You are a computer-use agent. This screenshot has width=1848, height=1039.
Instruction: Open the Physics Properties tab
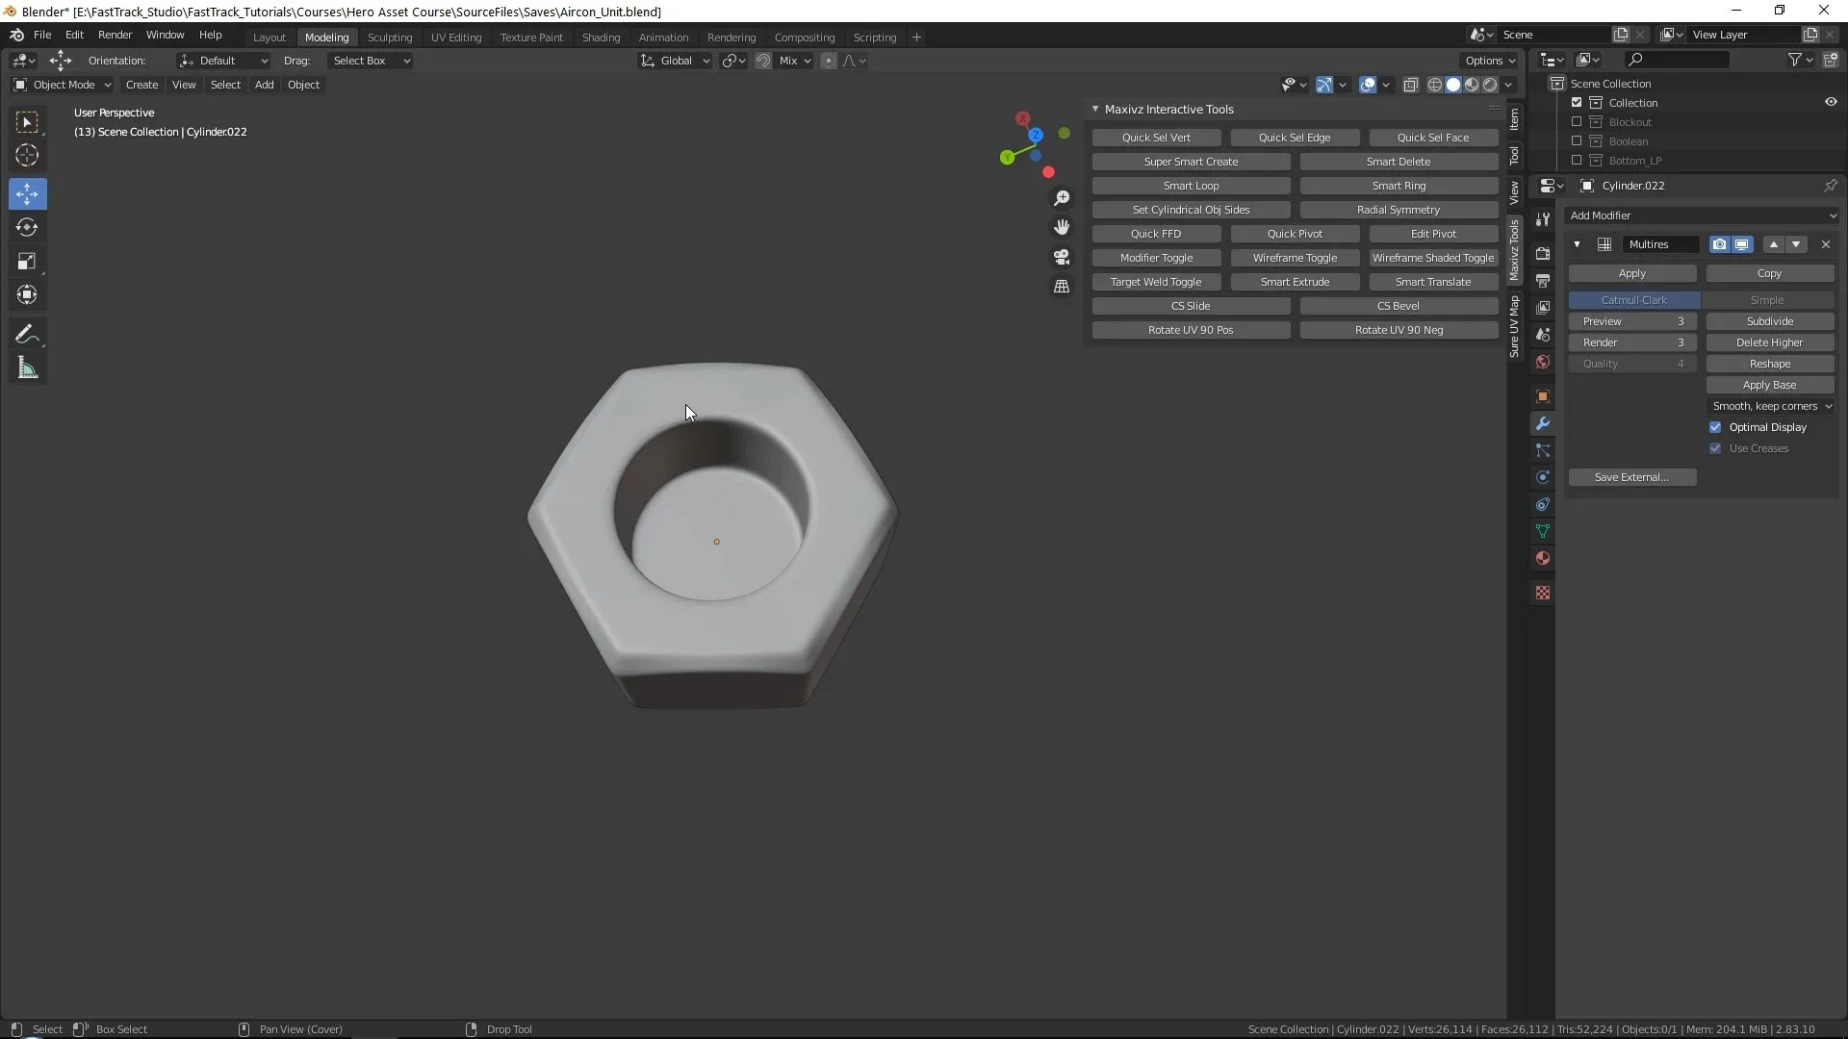point(1542,477)
